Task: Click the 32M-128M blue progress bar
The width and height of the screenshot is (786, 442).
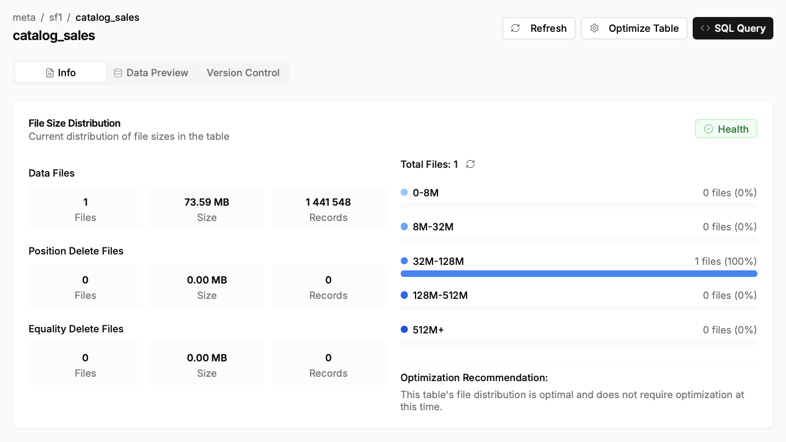Action: pyautogui.click(x=579, y=274)
